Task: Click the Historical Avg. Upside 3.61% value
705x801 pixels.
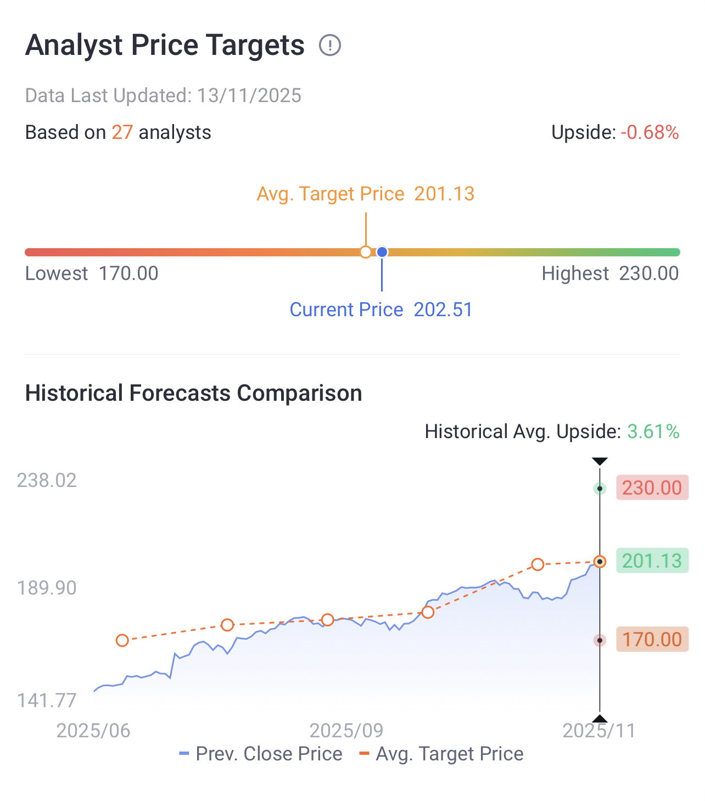Action: pos(653,432)
